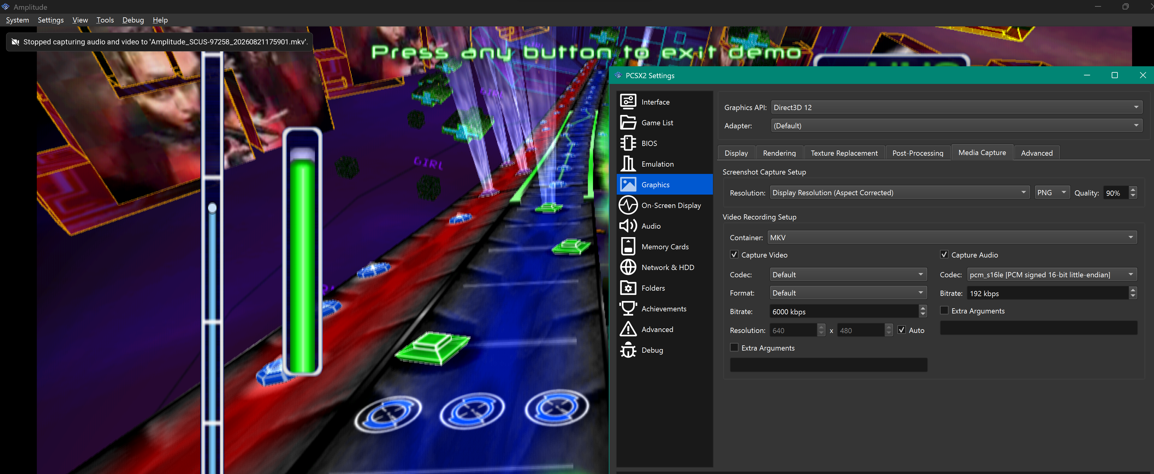Open the Advanced graphics tab

[1036, 153]
